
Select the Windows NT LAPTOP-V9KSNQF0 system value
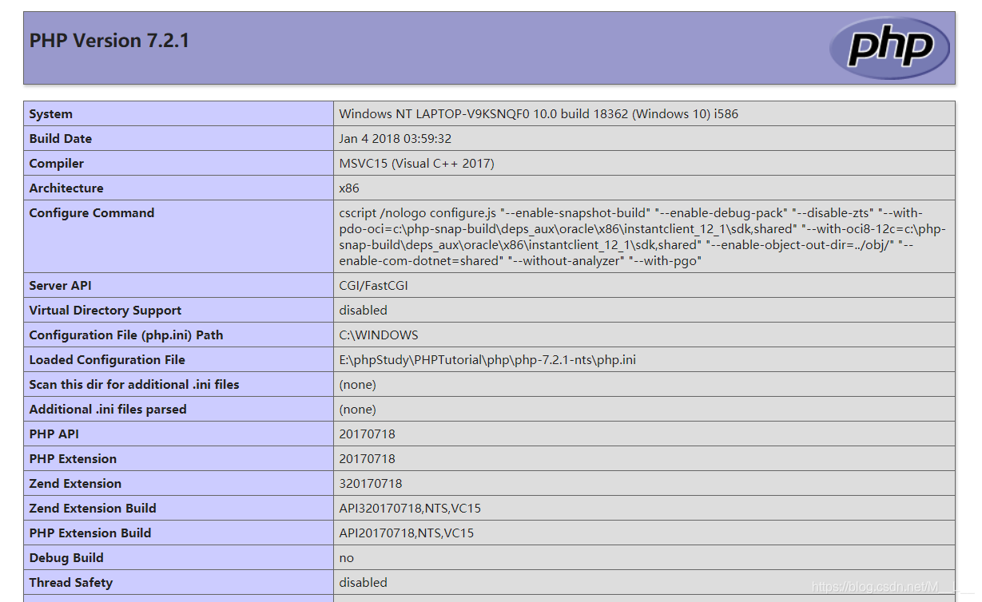(x=539, y=114)
